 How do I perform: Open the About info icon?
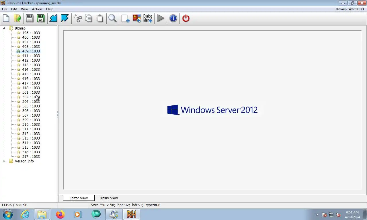(x=173, y=18)
